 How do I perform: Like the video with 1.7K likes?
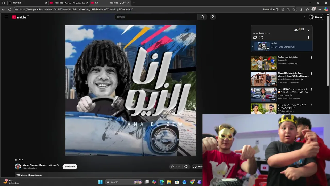pos(176,167)
